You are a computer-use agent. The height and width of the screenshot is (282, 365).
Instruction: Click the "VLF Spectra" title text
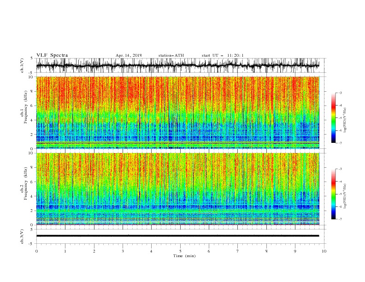point(52,55)
